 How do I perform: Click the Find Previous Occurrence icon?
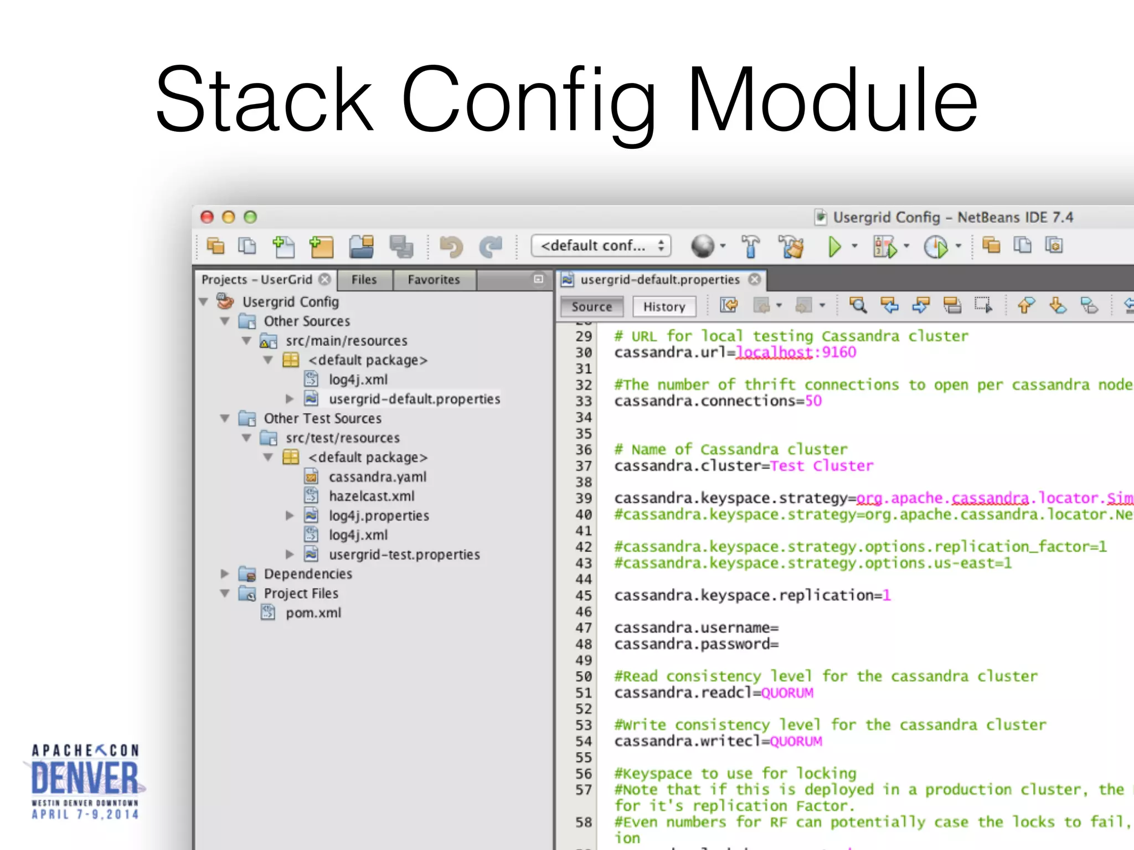pos(889,305)
